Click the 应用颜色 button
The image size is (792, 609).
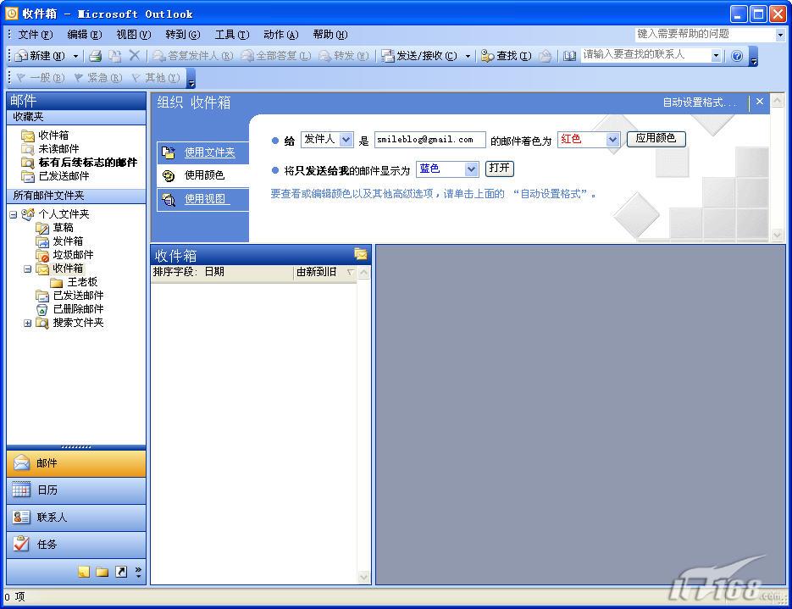[656, 139]
